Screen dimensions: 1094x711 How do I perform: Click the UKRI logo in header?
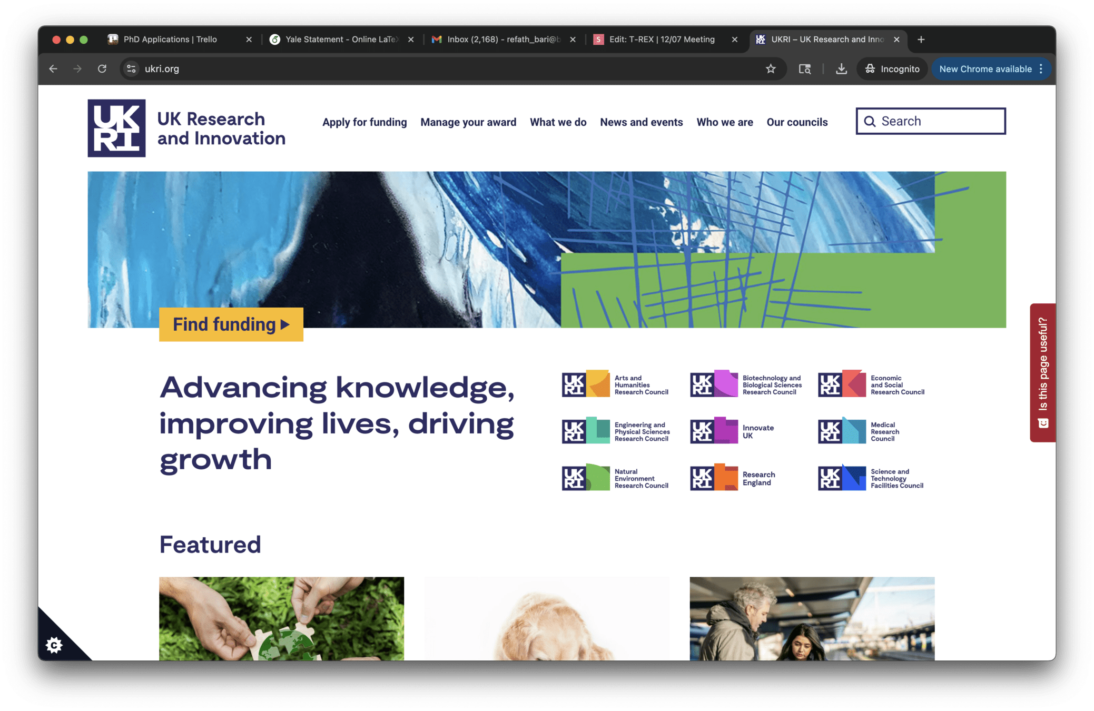point(116,128)
